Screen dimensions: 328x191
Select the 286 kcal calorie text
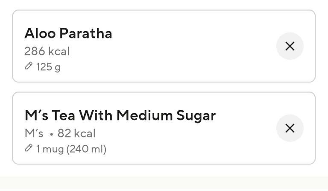(x=47, y=51)
